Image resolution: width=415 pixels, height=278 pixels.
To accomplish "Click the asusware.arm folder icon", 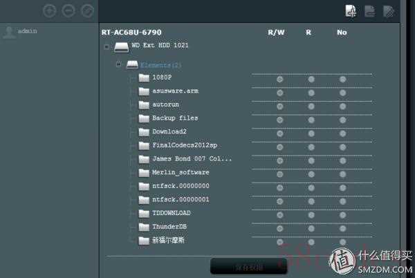I will [144, 91].
